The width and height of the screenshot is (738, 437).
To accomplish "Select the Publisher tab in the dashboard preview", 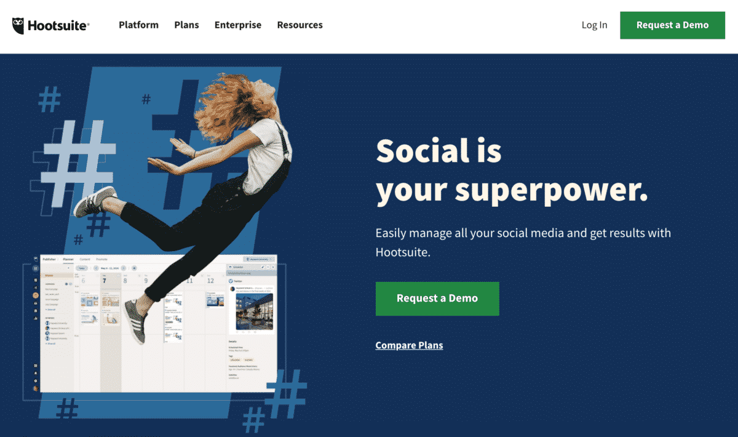I will click(49, 259).
